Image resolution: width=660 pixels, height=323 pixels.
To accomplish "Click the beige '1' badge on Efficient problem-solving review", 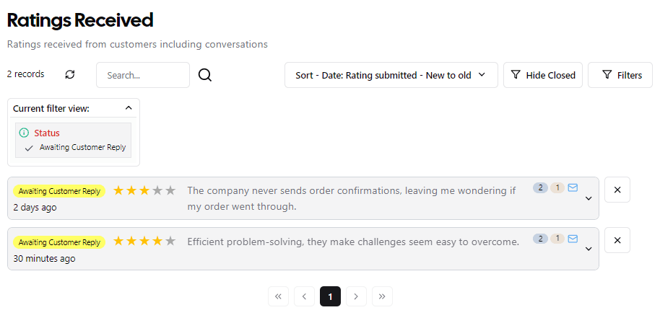I will 557,239.
